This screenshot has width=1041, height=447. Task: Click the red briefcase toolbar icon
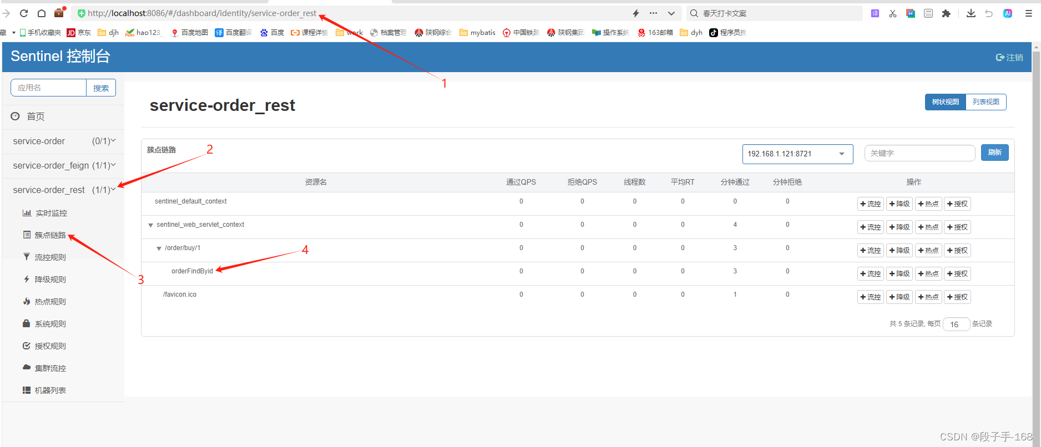[x=59, y=13]
